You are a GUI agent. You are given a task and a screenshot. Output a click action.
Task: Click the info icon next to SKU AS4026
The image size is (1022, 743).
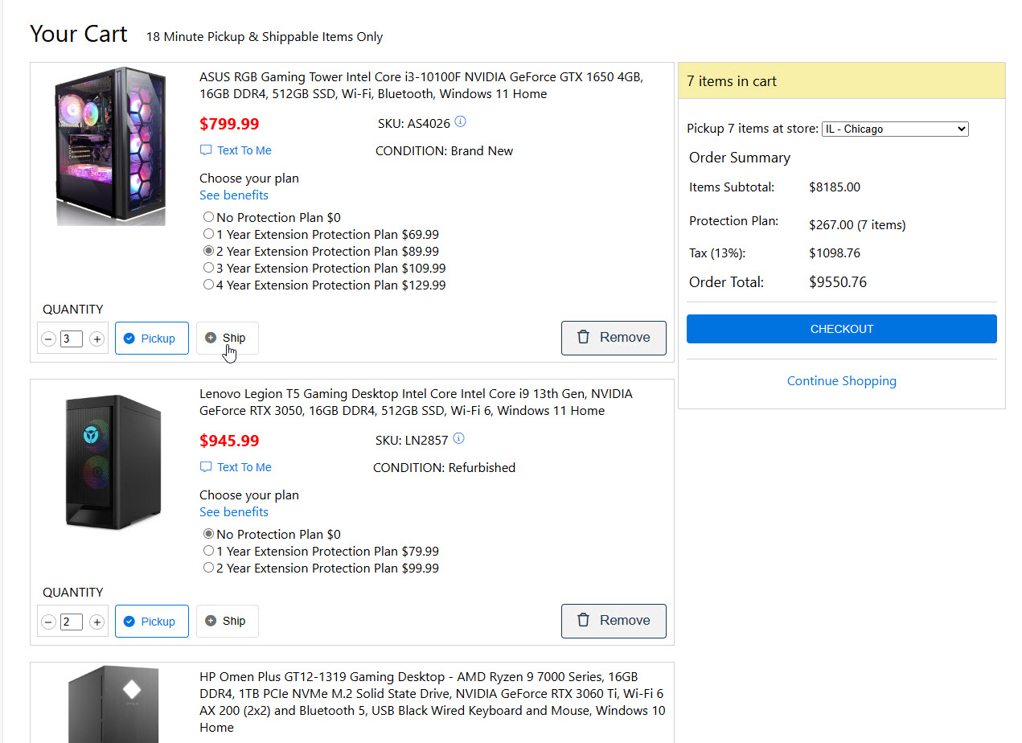tap(460, 122)
